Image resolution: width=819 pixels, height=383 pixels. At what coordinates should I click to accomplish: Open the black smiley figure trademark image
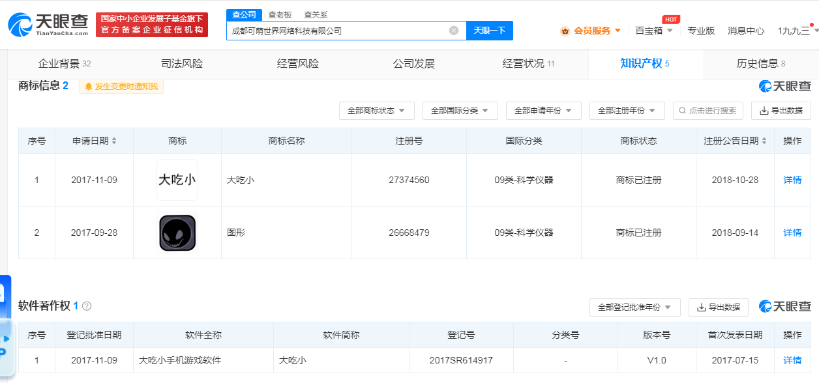tap(177, 233)
